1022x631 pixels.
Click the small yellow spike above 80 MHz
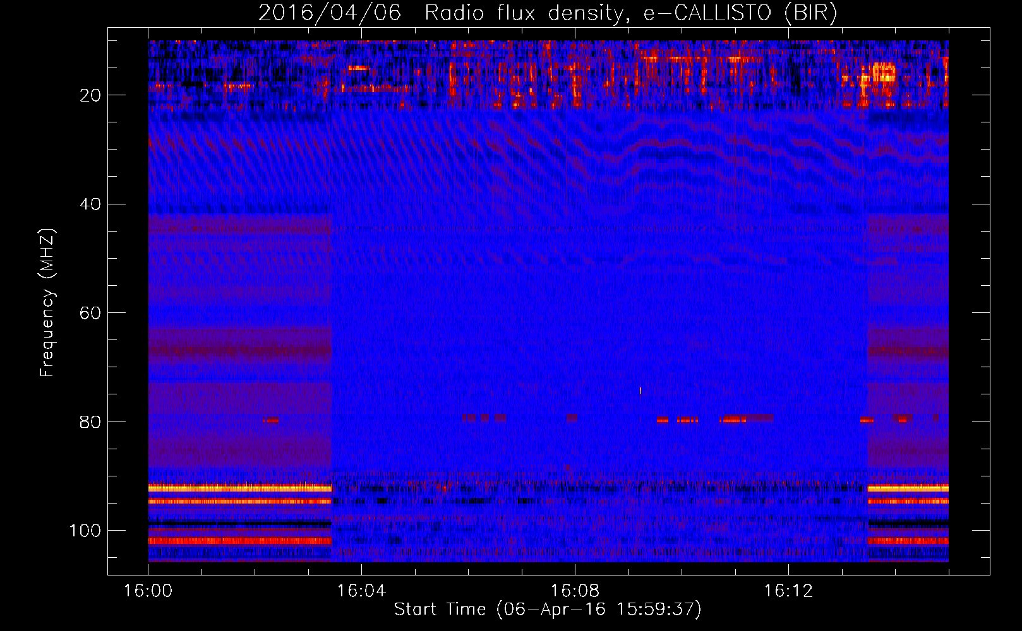pos(640,391)
